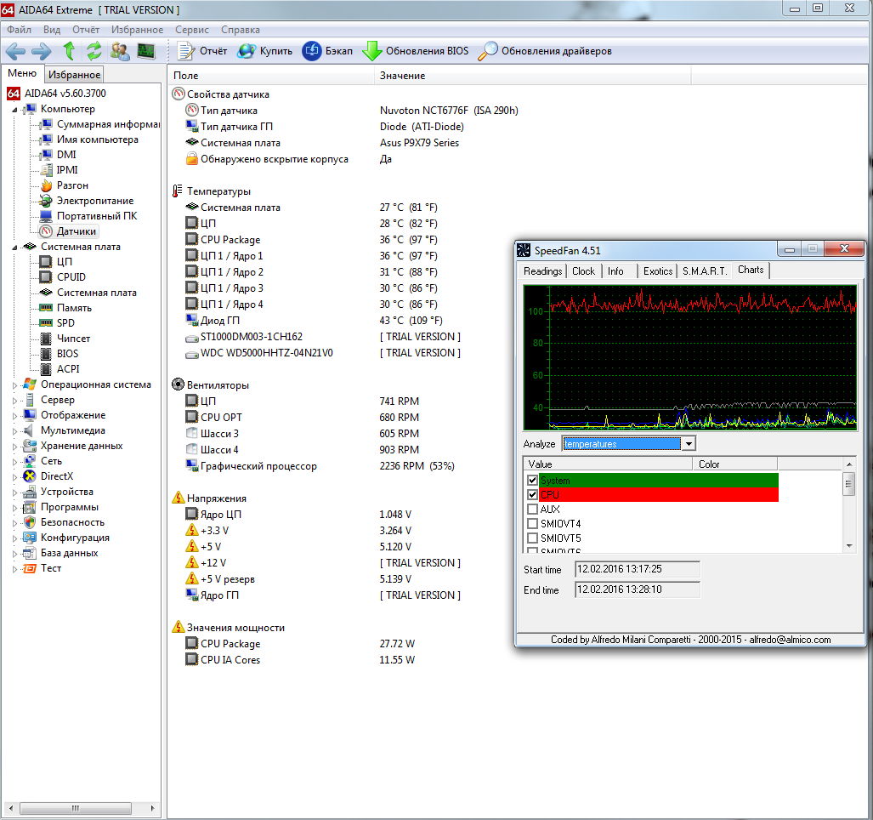
Task: Select the CPUID item in the tree
Action: [71, 277]
